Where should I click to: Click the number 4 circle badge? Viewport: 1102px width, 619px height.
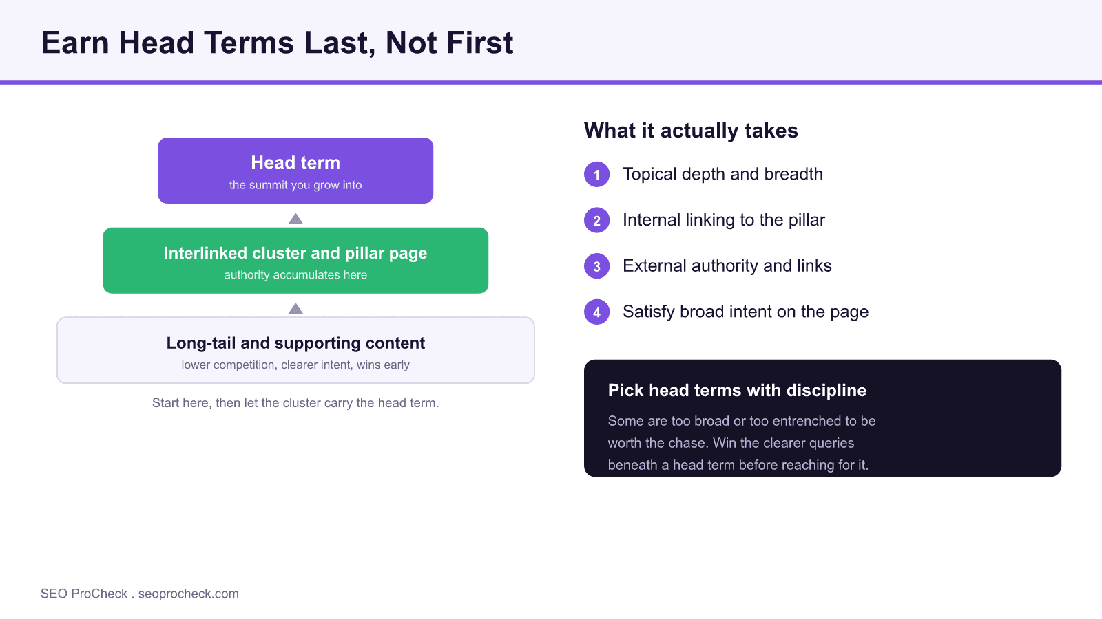pos(596,312)
